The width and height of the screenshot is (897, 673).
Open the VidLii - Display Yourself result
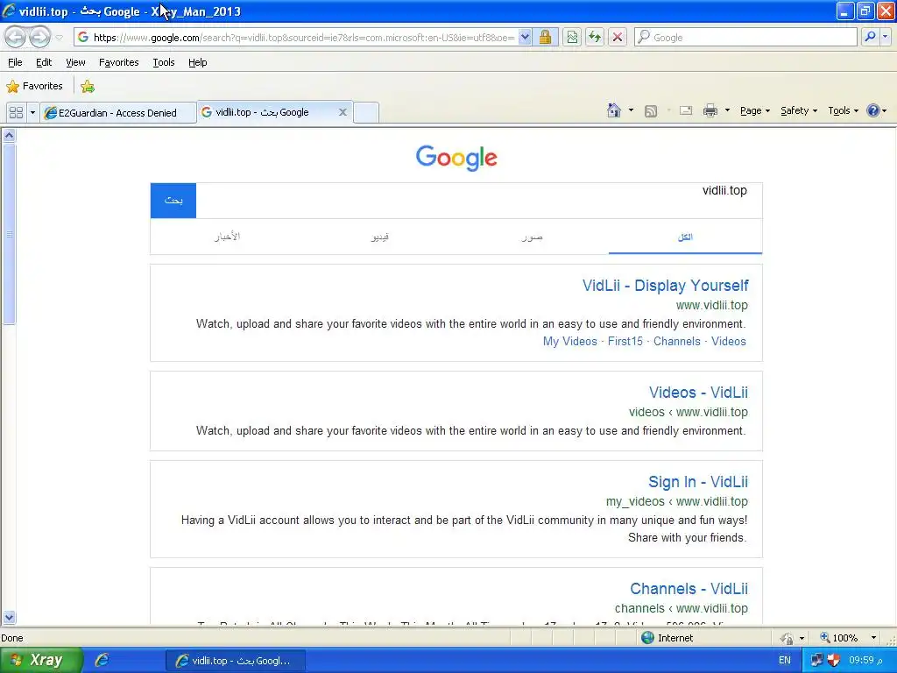click(666, 286)
